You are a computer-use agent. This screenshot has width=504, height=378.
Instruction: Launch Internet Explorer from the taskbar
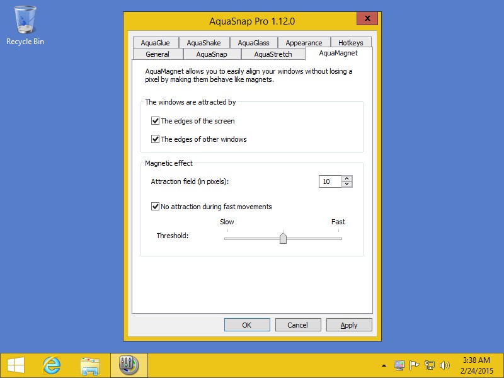(52, 365)
